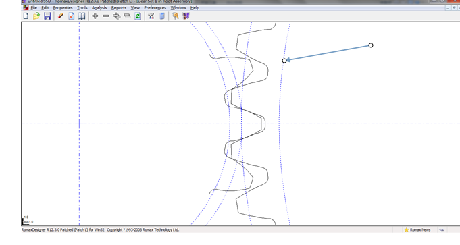Zoom in with the first plus icon
460x245 pixels.
coord(95,16)
